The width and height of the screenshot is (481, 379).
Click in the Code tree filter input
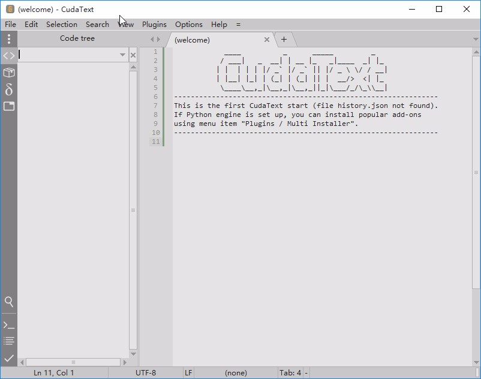68,55
